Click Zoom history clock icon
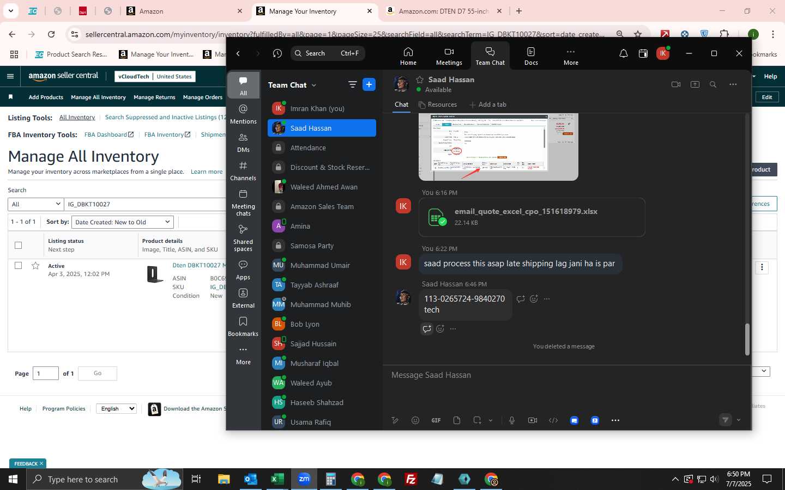The height and width of the screenshot is (490, 785). click(277, 53)
